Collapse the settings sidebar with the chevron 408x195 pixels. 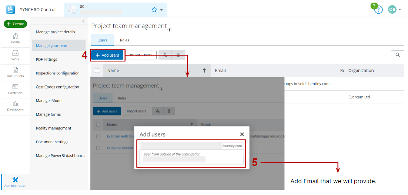tap(83, 21)
